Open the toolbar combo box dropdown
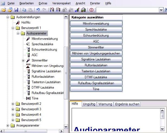 161,10
